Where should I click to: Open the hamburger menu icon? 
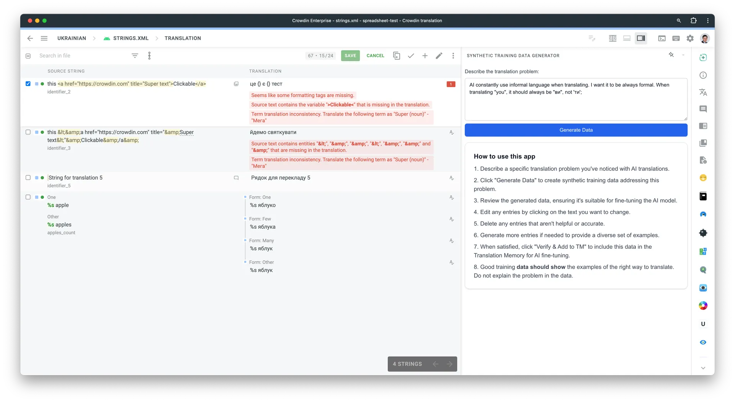pyautogui.click(x=44, y=38)
